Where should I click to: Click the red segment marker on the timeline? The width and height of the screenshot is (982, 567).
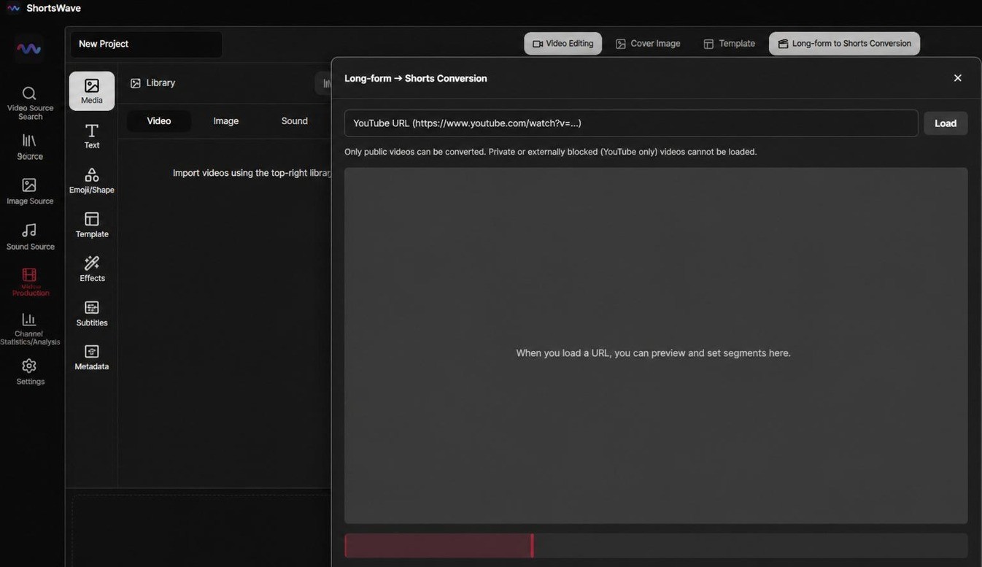tap(532, 546)
